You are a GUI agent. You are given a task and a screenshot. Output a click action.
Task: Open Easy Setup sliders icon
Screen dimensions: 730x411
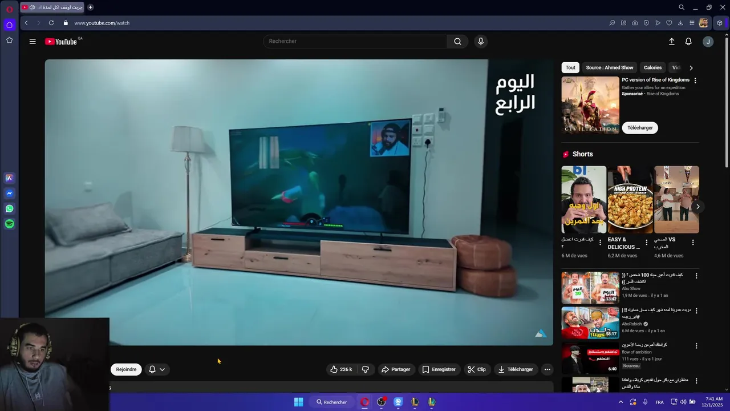(692, 23)
